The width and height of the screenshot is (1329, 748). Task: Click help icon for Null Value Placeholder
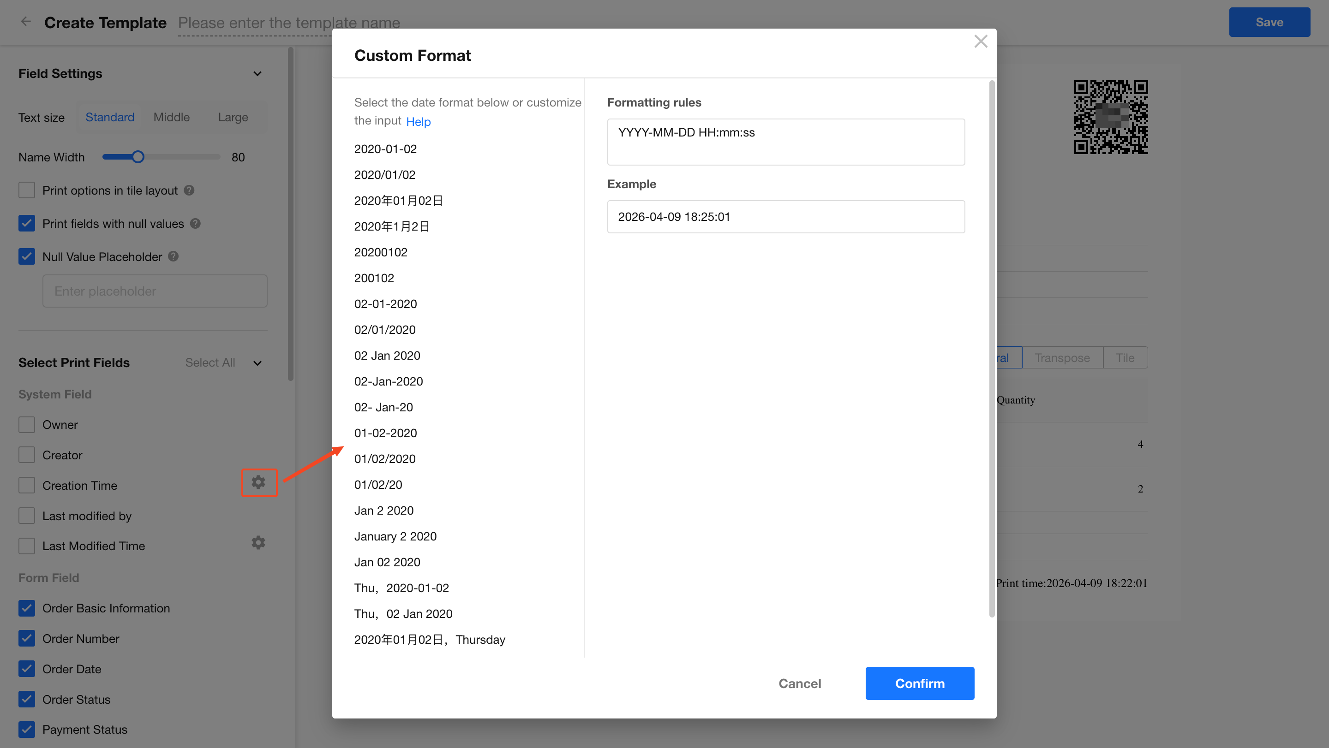[x=174, y=256]
